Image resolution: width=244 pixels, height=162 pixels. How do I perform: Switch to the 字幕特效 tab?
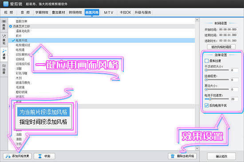pyautogui.click(x=42, y=12)
